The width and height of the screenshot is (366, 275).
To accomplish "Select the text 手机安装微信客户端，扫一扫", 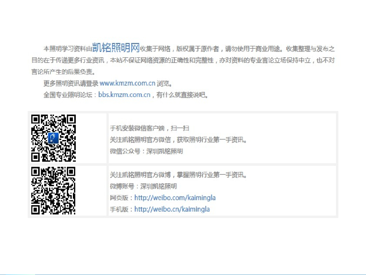I will 149,128.
